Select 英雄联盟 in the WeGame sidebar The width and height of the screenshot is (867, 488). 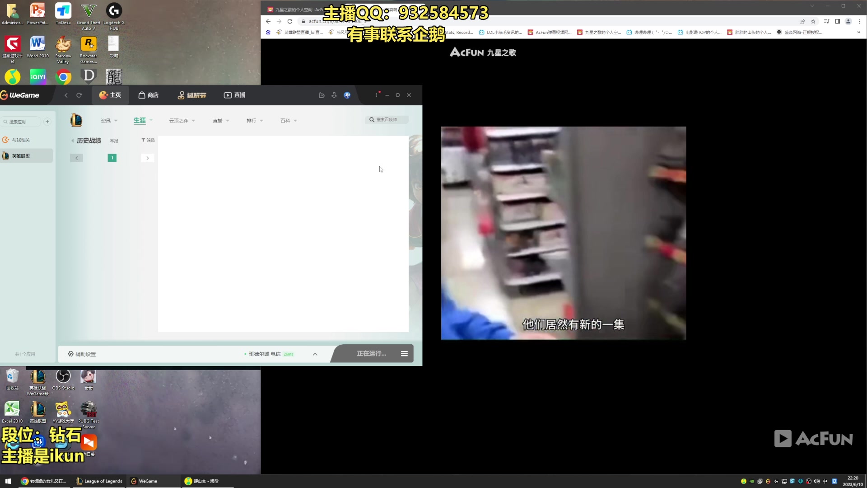tap(26, 156)
